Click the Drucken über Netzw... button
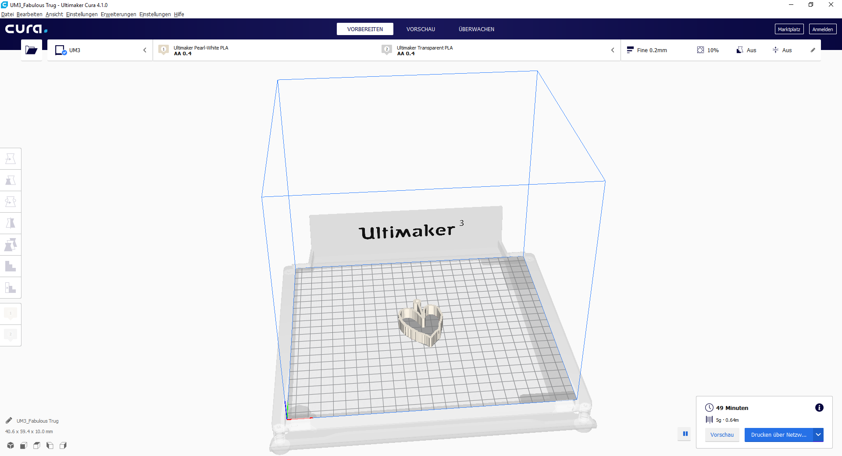This screenshot has height=456, width=842. (779, 435)
